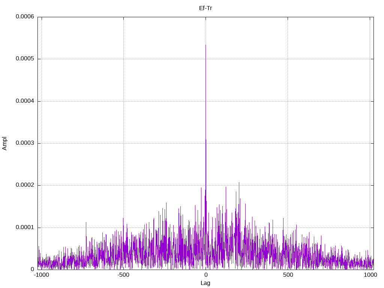Click the x-axis tick label -1000
The image size is (384, 288).
pyautogui.click(x=41, y=275)
